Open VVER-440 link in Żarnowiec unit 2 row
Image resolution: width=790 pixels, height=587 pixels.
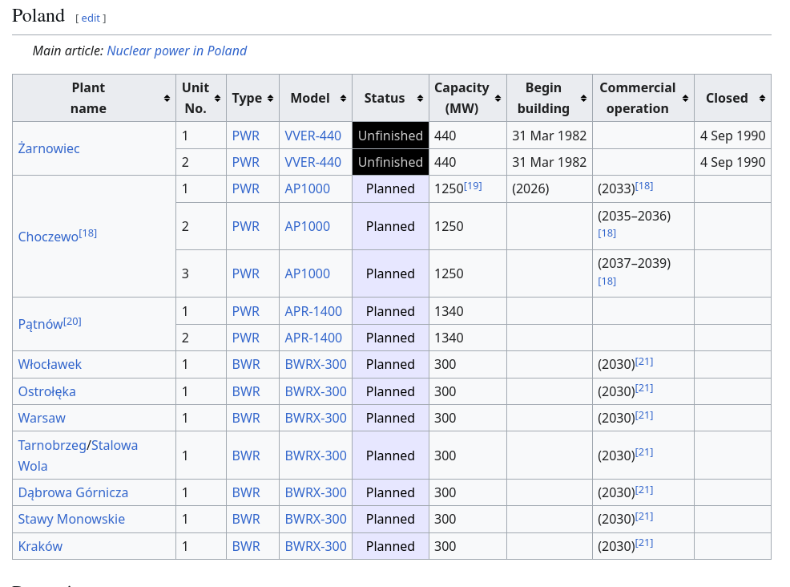click(x=313, y=162)
